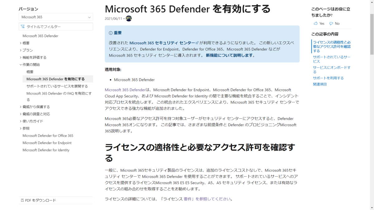
Task: Expand the 脅威から保護する section
Action: click(21, 107)
